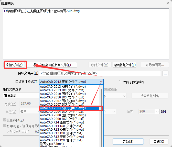The width and height of the screenshot is (172, 147).
Task: Open the same-file option 直接覆盖 dropdown
Action: coord(21,96)
